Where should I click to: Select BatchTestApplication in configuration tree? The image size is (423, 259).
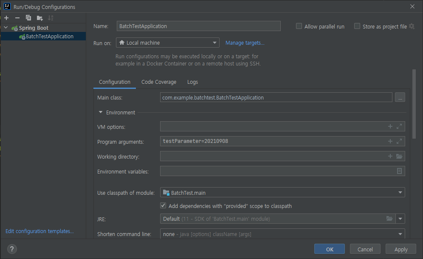click(43, 36)
